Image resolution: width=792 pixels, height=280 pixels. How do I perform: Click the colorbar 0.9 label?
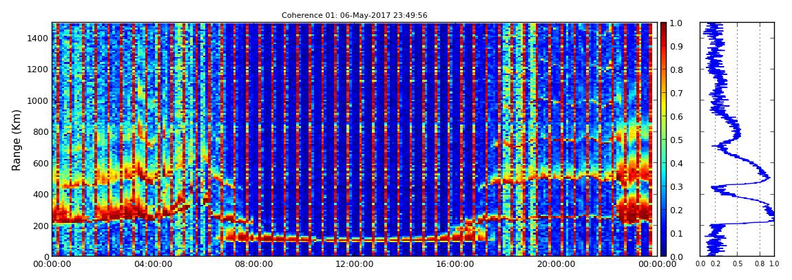[x=676, y=47]
